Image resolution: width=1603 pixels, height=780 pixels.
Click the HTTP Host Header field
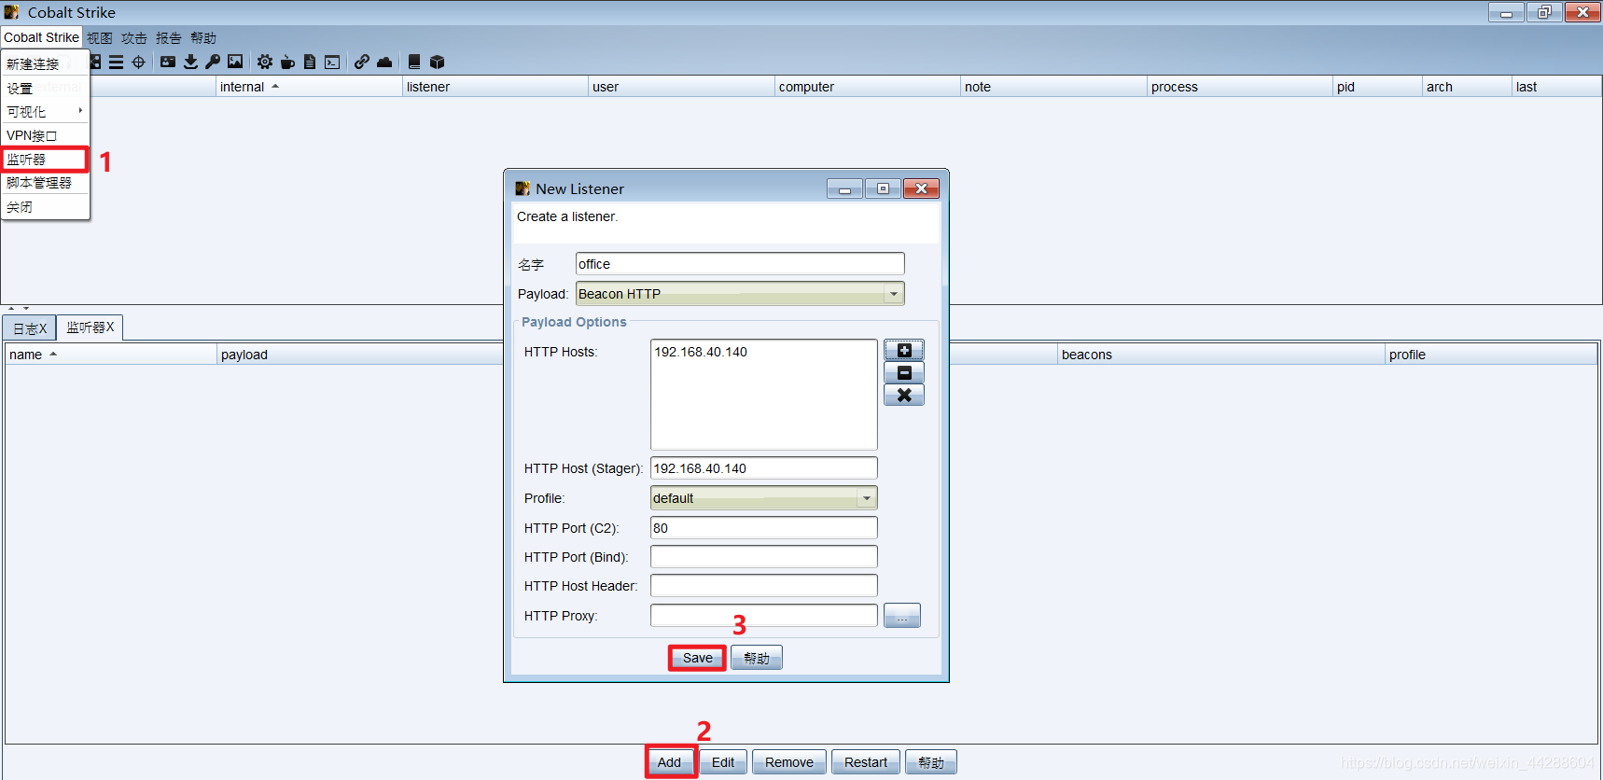click(x=763, y=586)
